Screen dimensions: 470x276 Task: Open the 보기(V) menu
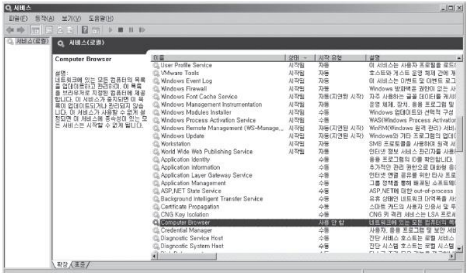pos(71,18)
